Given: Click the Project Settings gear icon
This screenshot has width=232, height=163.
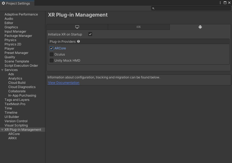Looking at the screenshot, I should (x=3, y=3).
